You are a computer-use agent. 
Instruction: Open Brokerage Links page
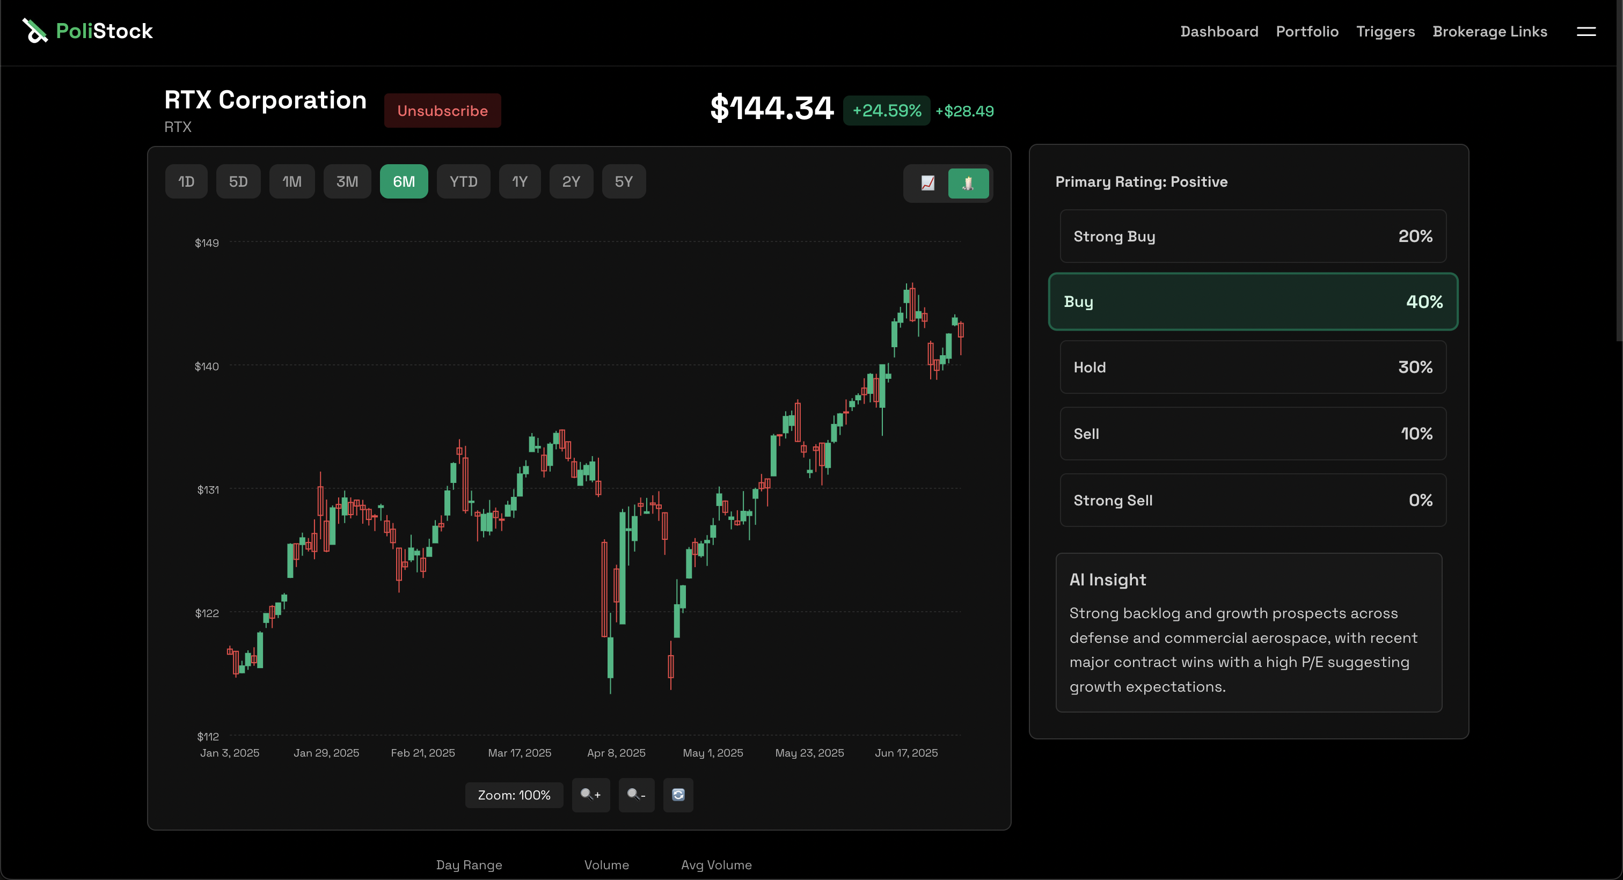click(x=1489, y=32)
